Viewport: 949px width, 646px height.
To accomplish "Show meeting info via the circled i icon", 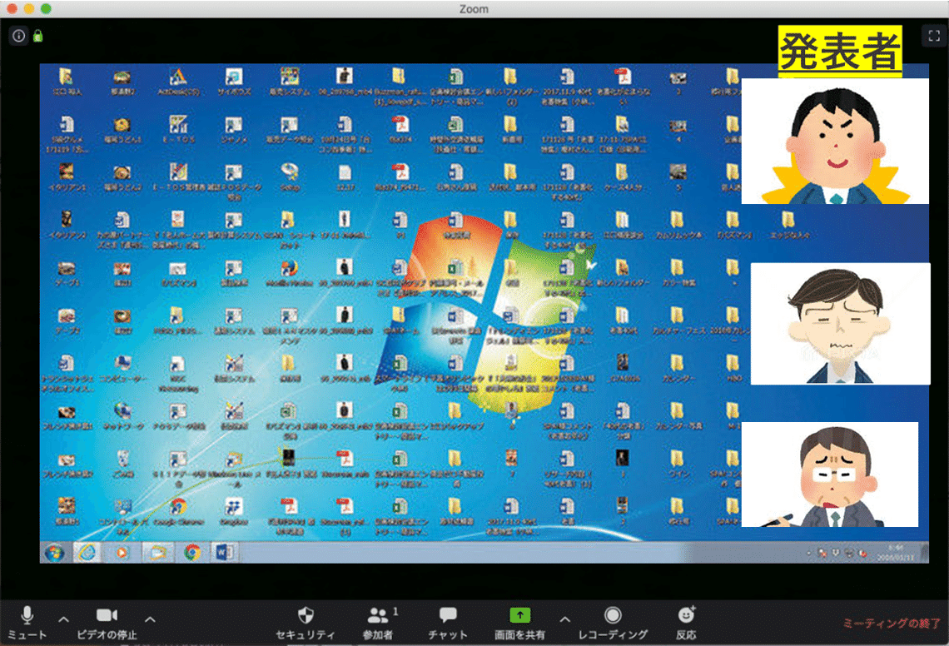I will click(19, 37).
